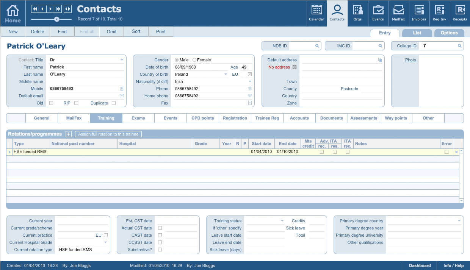
Task: Toggle the Actual CST date checkbox
Action: (x=160, y=228)
